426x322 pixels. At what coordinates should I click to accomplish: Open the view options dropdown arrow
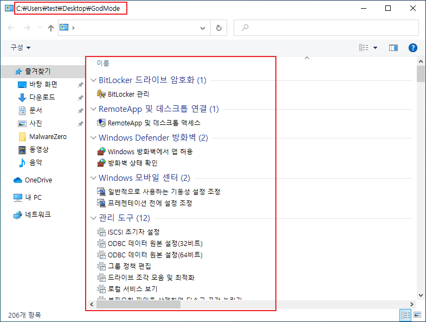375,48
